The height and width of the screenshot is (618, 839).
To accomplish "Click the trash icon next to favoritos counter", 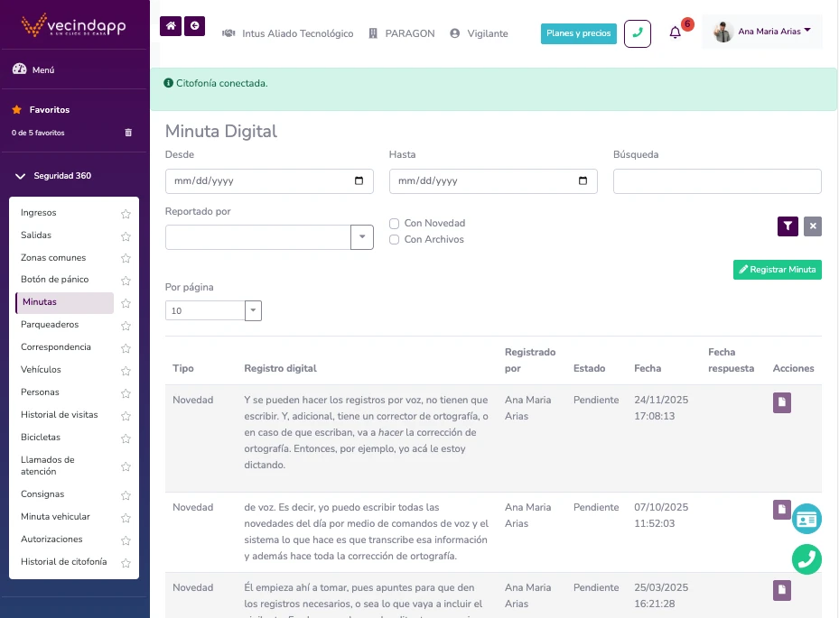I will coord(127,132).
